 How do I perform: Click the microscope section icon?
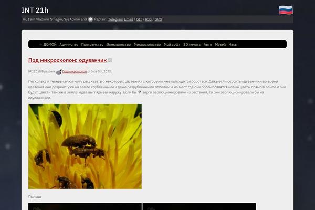pos(59,71)
